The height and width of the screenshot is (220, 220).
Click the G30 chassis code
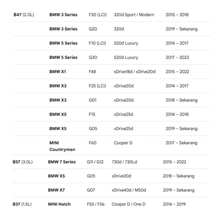[x=93, y=57]
